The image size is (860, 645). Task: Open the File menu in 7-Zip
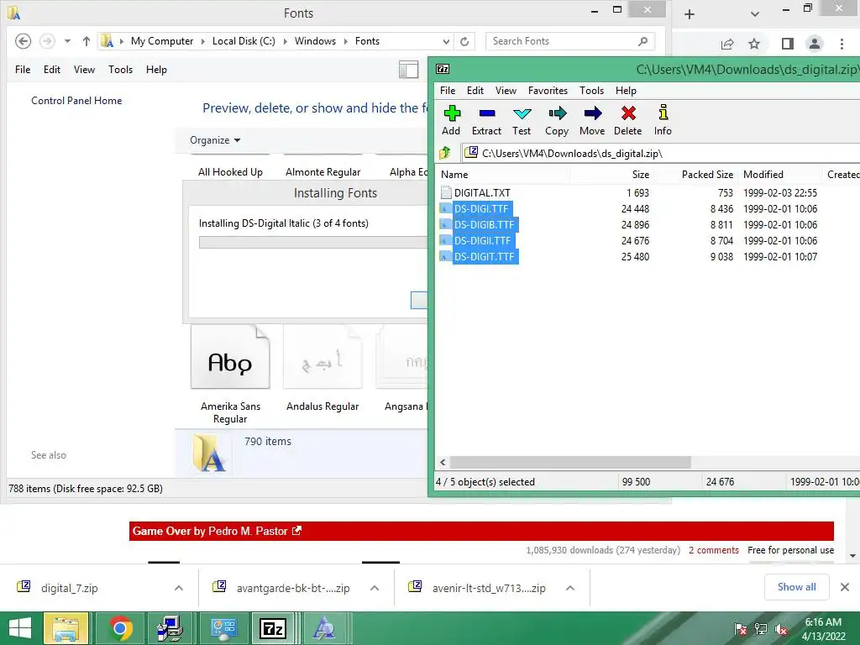point(448,91)
